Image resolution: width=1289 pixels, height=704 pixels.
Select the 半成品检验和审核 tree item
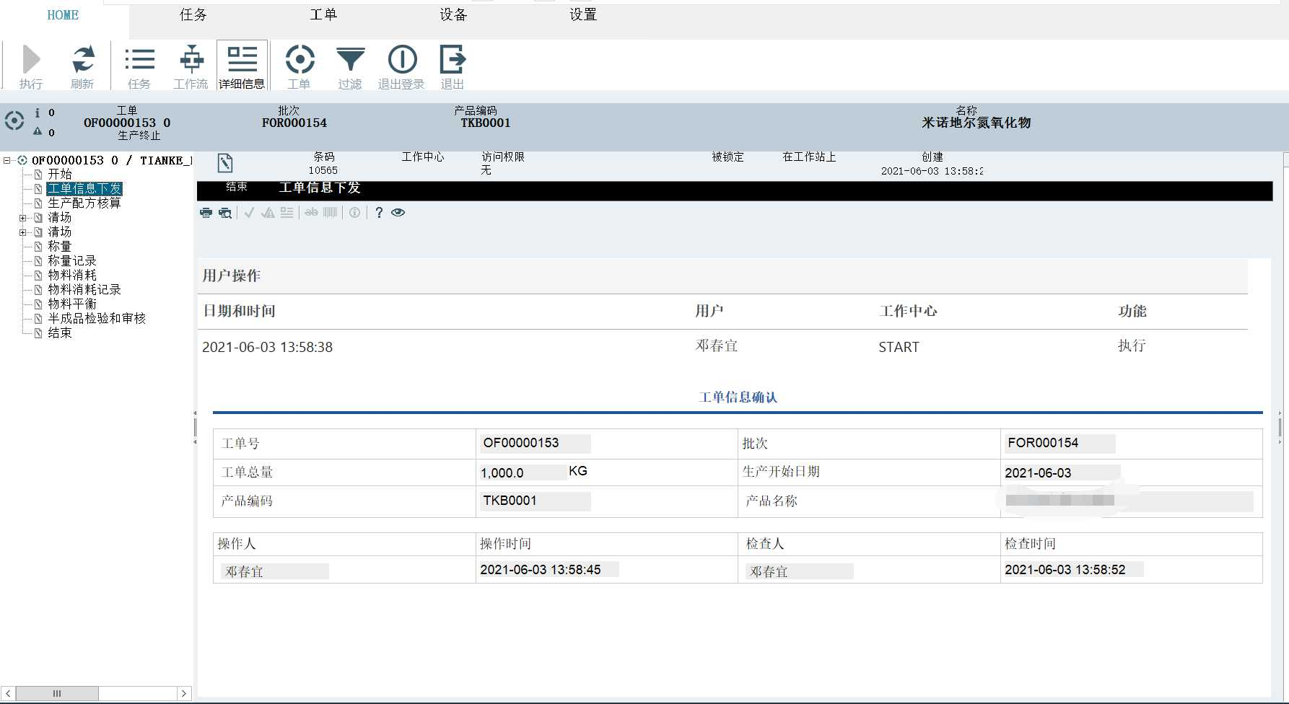pos(97,319)
